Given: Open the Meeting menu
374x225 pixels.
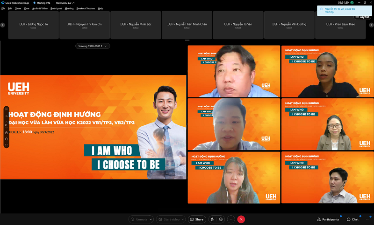Looking at the screenshot, I should tap(69, 8).
